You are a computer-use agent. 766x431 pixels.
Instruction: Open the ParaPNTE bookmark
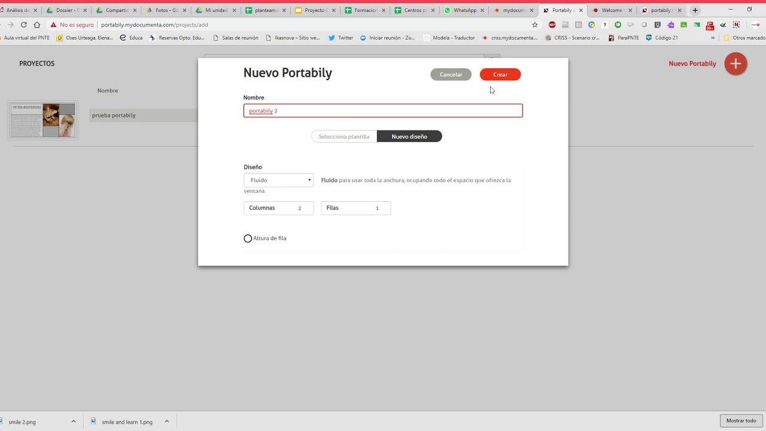(x=624, y=38)
